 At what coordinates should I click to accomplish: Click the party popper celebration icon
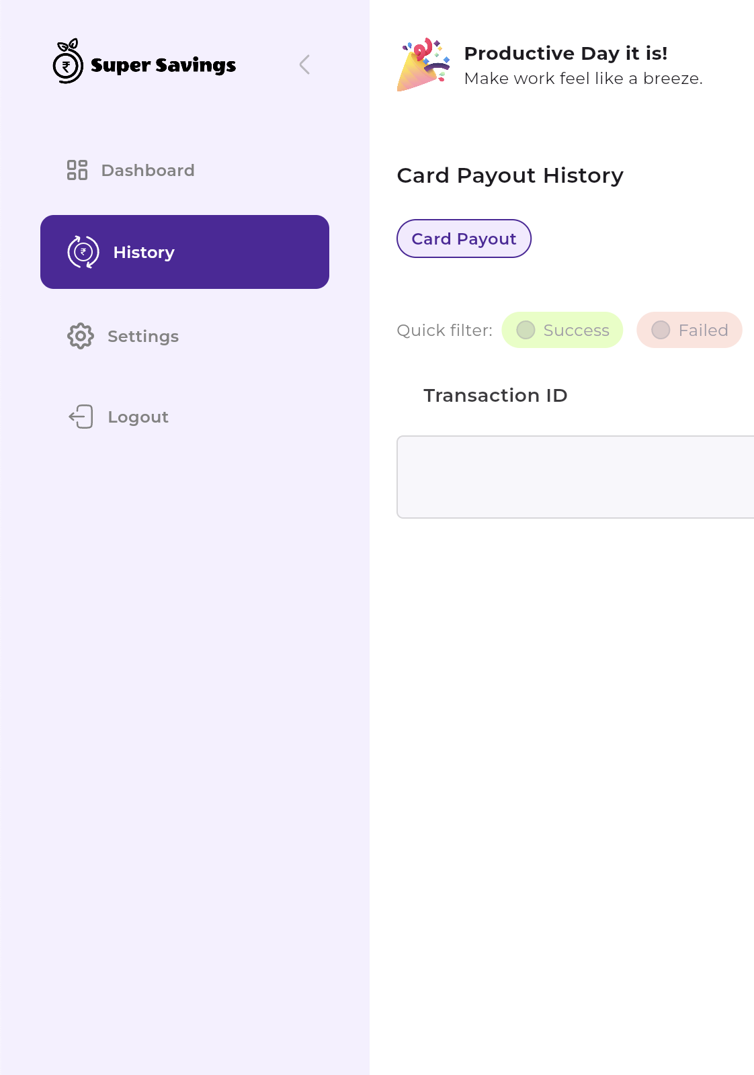[423, 64]
